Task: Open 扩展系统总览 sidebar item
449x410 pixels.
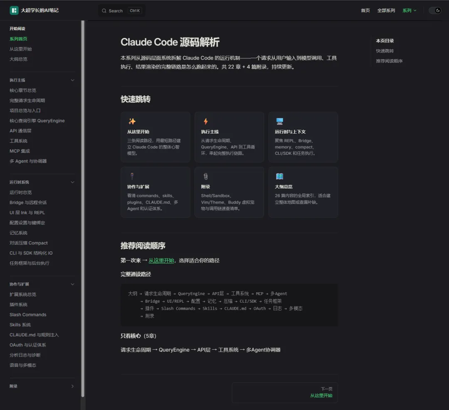Action: coord(23,294)
